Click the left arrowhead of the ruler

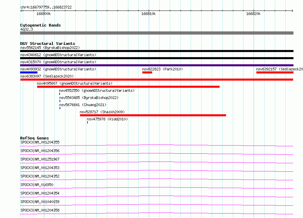click(x=21, y=11)
